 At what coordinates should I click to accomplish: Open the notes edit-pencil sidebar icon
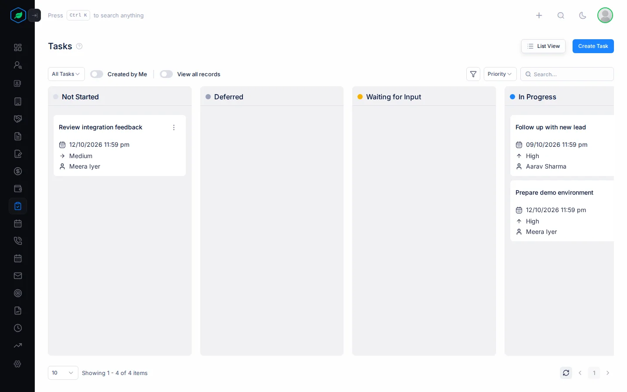pyautogui.click(x=18, y=154)
